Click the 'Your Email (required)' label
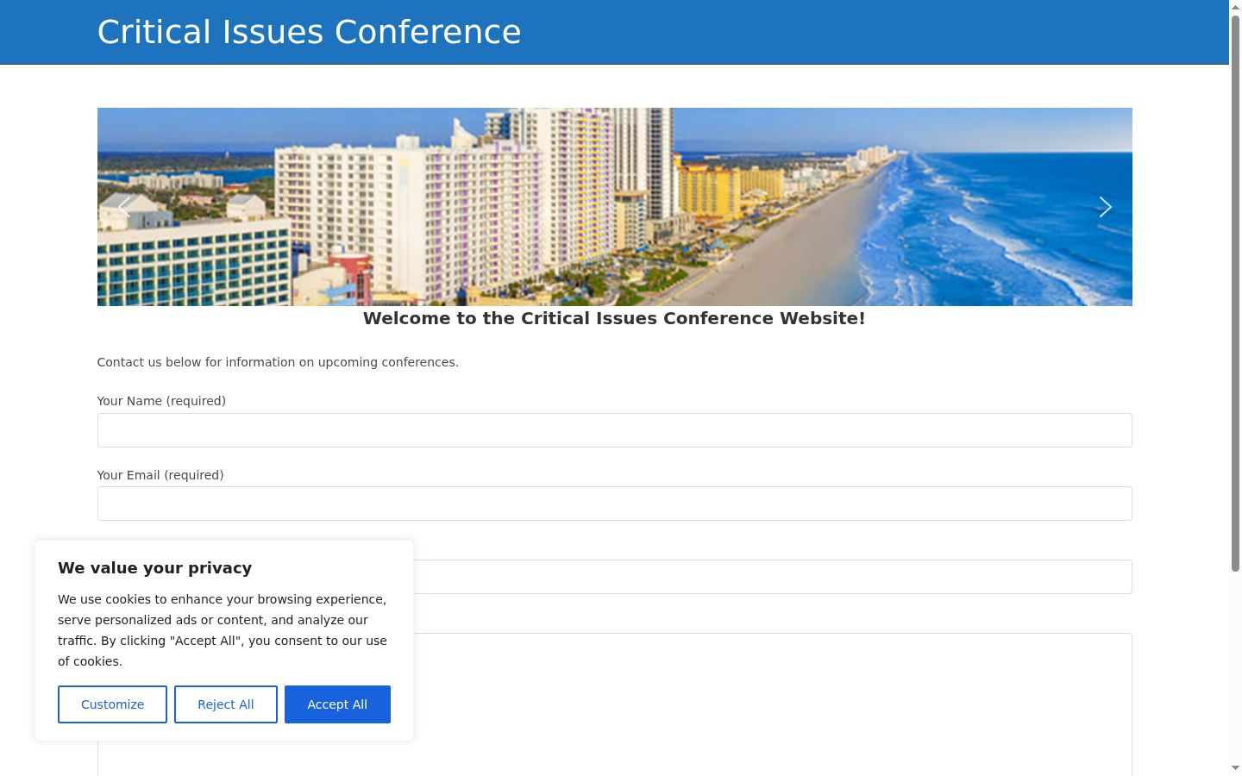This screenshot has height=776, width=1242. 160,475
